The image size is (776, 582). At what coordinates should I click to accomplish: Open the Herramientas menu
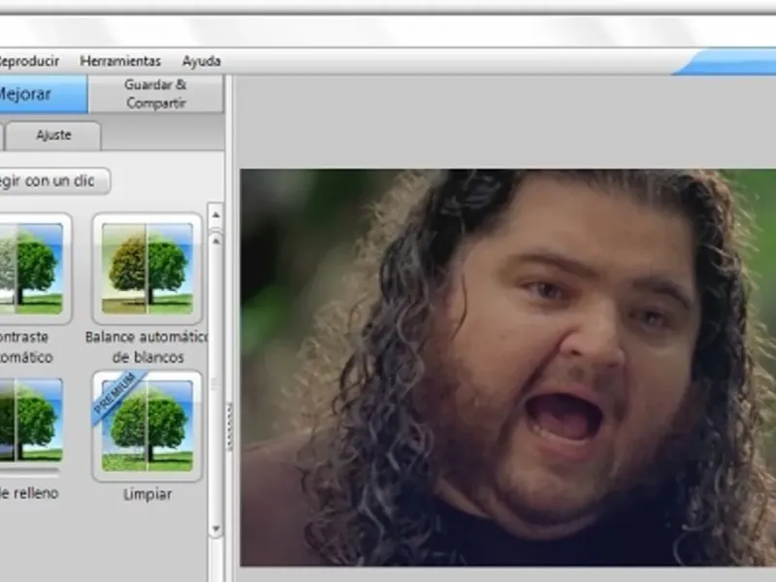click(x=120, y=61)
